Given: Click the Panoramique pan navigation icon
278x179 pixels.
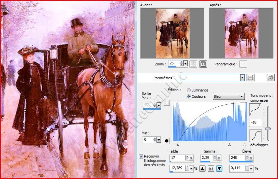Looking at the screenshot, I should point(243,64).
